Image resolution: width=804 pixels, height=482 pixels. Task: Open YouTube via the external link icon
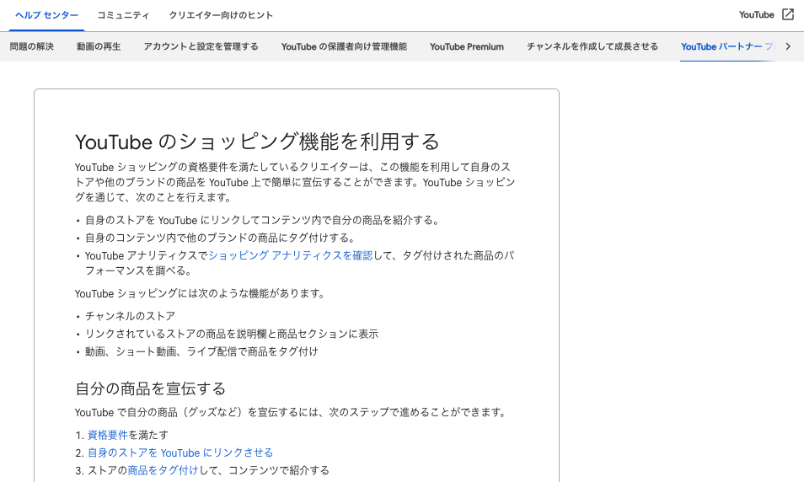click(x=788, y=15)
